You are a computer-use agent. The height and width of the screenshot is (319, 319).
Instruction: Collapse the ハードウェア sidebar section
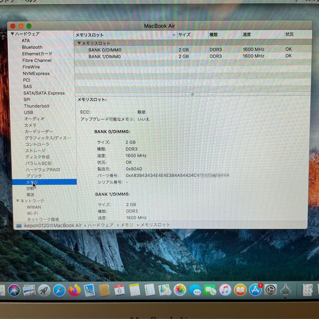[x=12, y=34]
